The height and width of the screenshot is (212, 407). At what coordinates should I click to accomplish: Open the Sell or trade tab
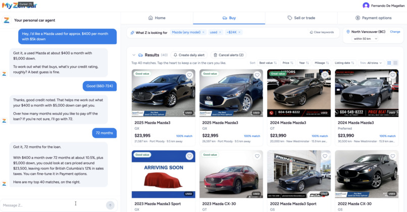(x=301, y=18)
